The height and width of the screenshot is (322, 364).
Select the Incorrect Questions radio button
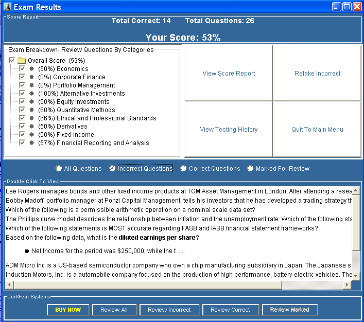[x=112, y=168]
